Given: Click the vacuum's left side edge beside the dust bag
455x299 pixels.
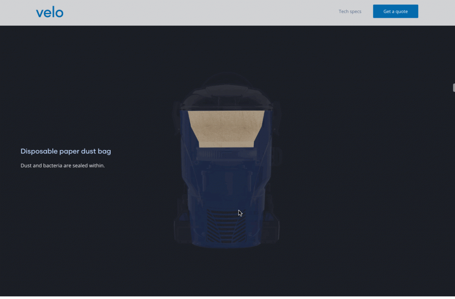Looking at the screenshot, I should (183, 129).
